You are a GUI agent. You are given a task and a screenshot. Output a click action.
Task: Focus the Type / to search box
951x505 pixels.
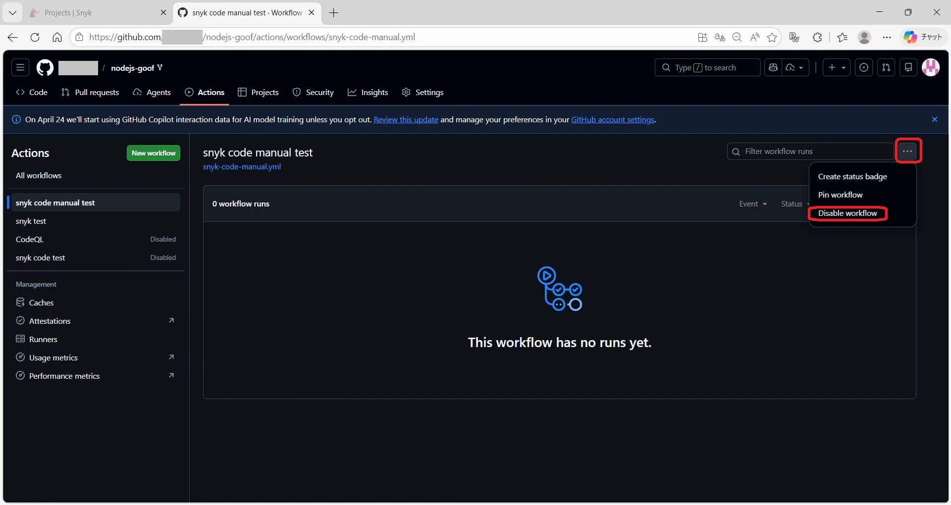(x=707, y=67)
